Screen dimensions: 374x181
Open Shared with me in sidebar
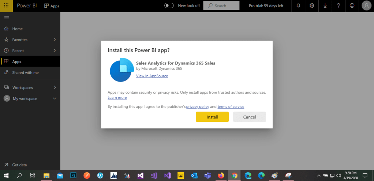(25, 72)
